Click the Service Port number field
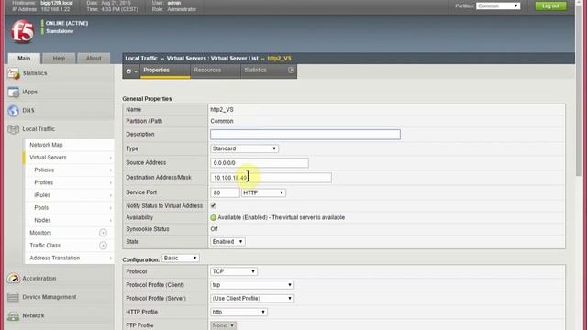This screenshot has height=330, width=587. tap(225, 192)
